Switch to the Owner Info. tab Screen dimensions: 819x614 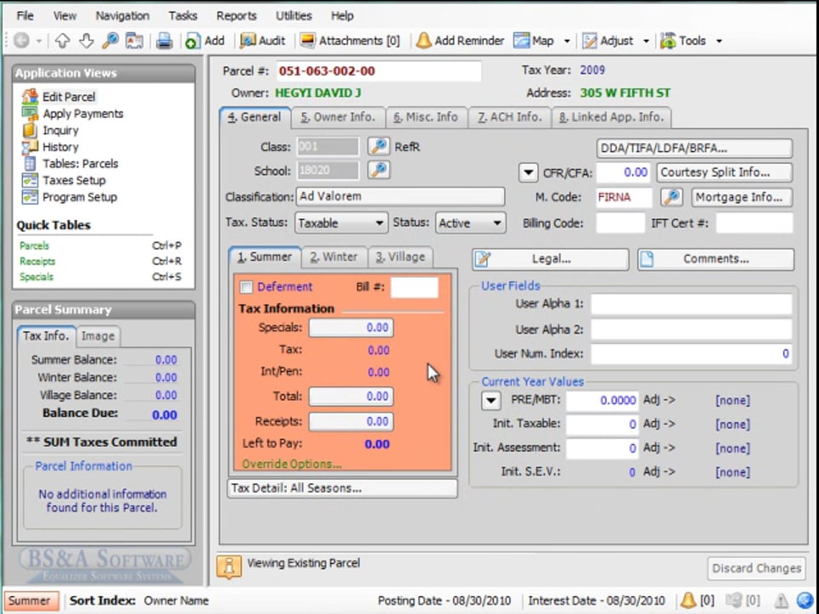pos(338,117)
